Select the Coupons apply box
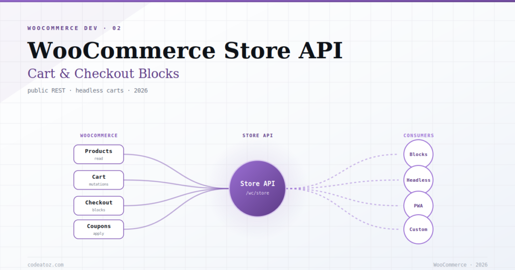The image size is (515, 270). coord(99,229)
